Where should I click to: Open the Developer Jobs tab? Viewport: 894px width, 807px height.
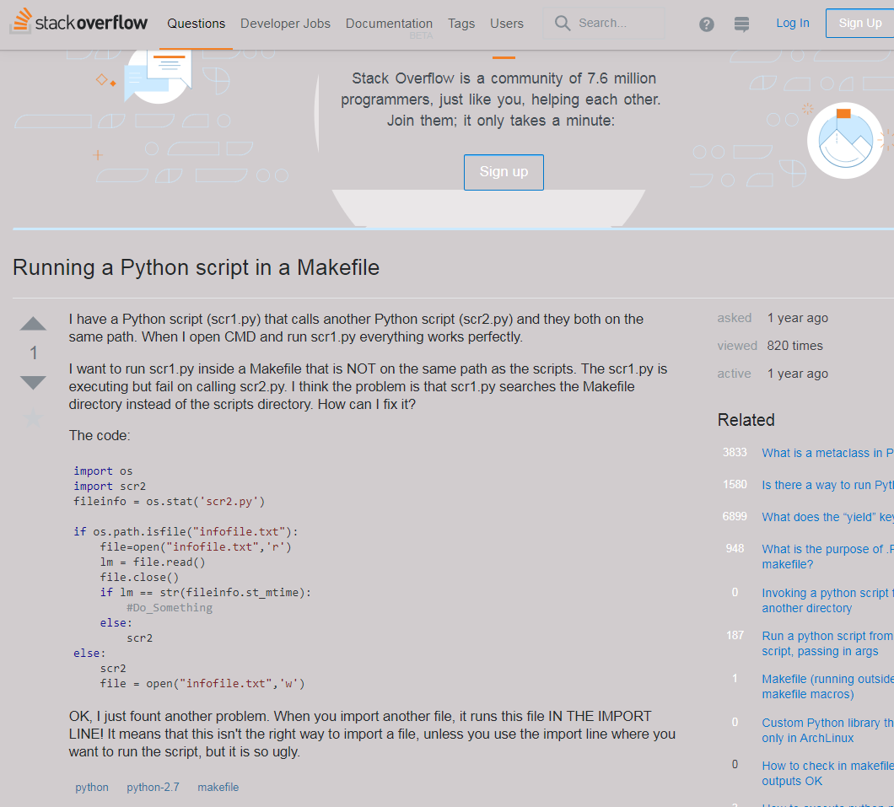point(285,24)
